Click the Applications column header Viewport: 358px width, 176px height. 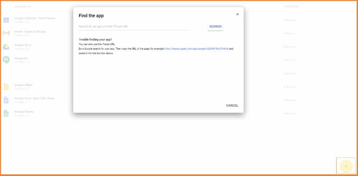[x=22, y=6]
